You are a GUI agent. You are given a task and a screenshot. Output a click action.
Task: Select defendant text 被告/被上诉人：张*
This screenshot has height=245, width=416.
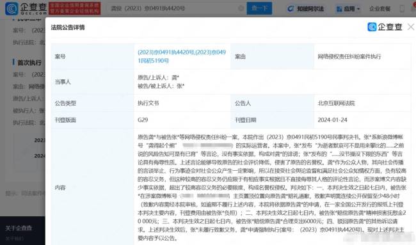(x=161, y=86)
